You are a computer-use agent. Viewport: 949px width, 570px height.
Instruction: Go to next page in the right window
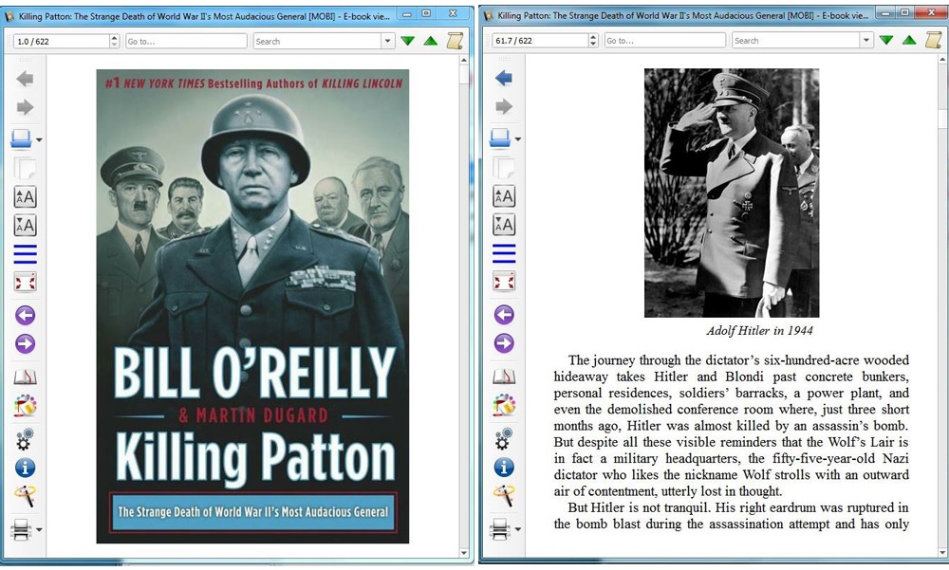coord(504,343)
